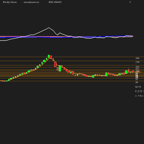Click the 36 price level label
This screenshot has width=144, height=144.
pyautogui.click(x=137, y=82)
